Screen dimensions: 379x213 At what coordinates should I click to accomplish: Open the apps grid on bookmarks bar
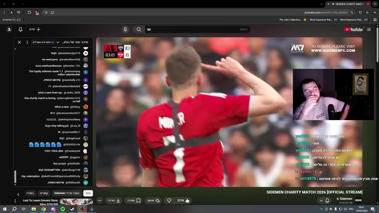375,20
